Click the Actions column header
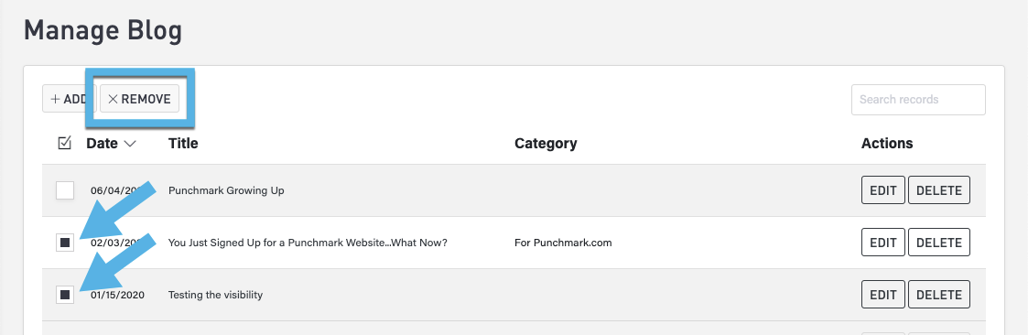Image resolution: width=1028 pixels, height=335 pixels. tap(887, 143)
